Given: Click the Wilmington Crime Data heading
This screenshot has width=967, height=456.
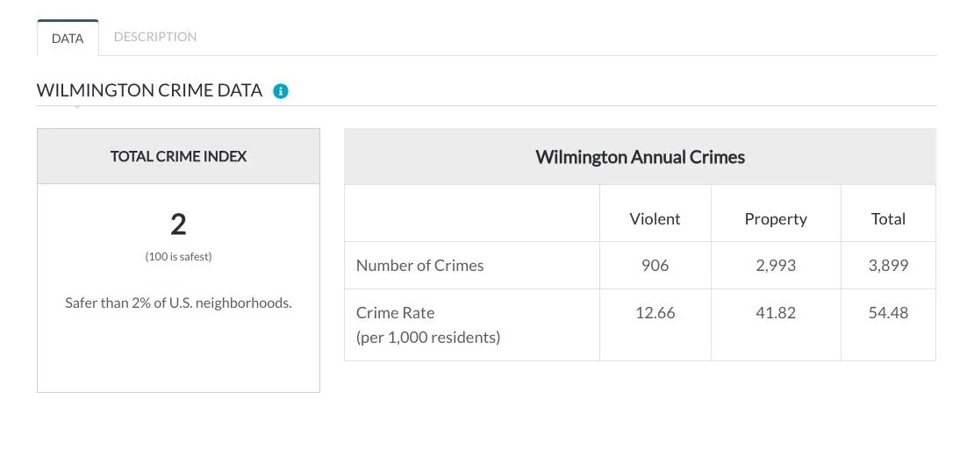Looking at the screenshot, I should click(x=149, y=90).
